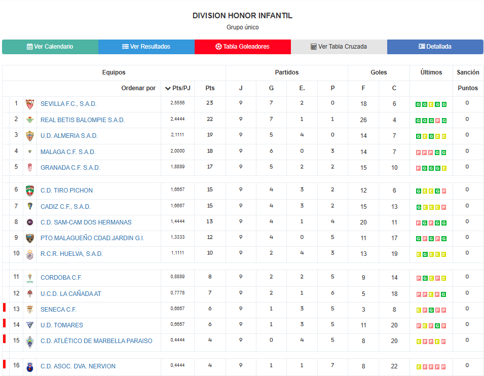Click the J (jugados) column header

point(241,88)
